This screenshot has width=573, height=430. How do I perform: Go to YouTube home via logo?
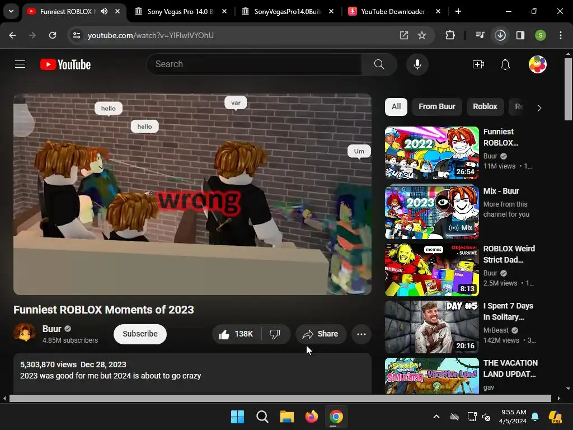(65, 64)
